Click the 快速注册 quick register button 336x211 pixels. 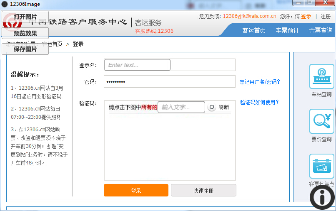pyautogui.click(x=203, y=190)
